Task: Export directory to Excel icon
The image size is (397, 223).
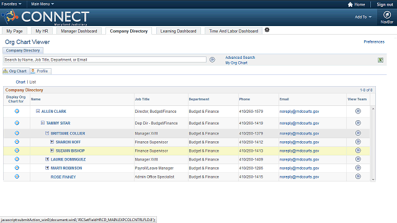Action: (380, 60)
